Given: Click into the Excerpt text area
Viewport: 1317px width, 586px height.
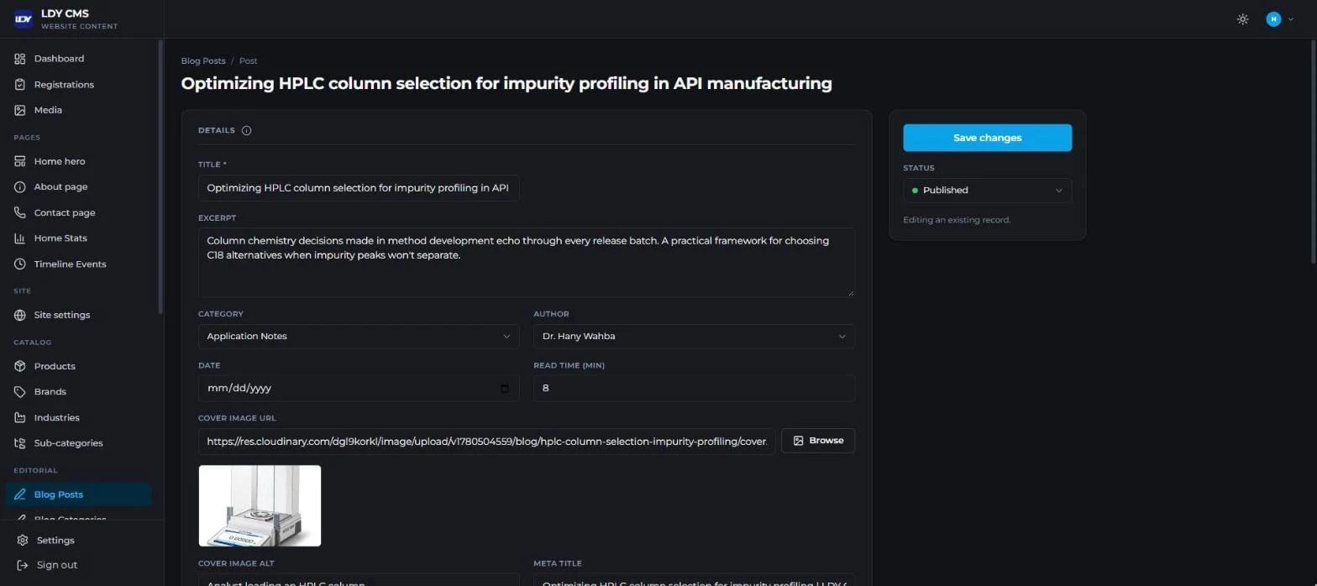Looking at the screenshot, I should [527, 262].
